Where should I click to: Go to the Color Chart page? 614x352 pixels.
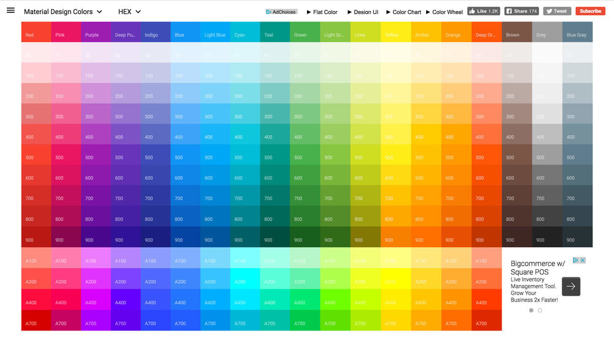coord(403,12)
